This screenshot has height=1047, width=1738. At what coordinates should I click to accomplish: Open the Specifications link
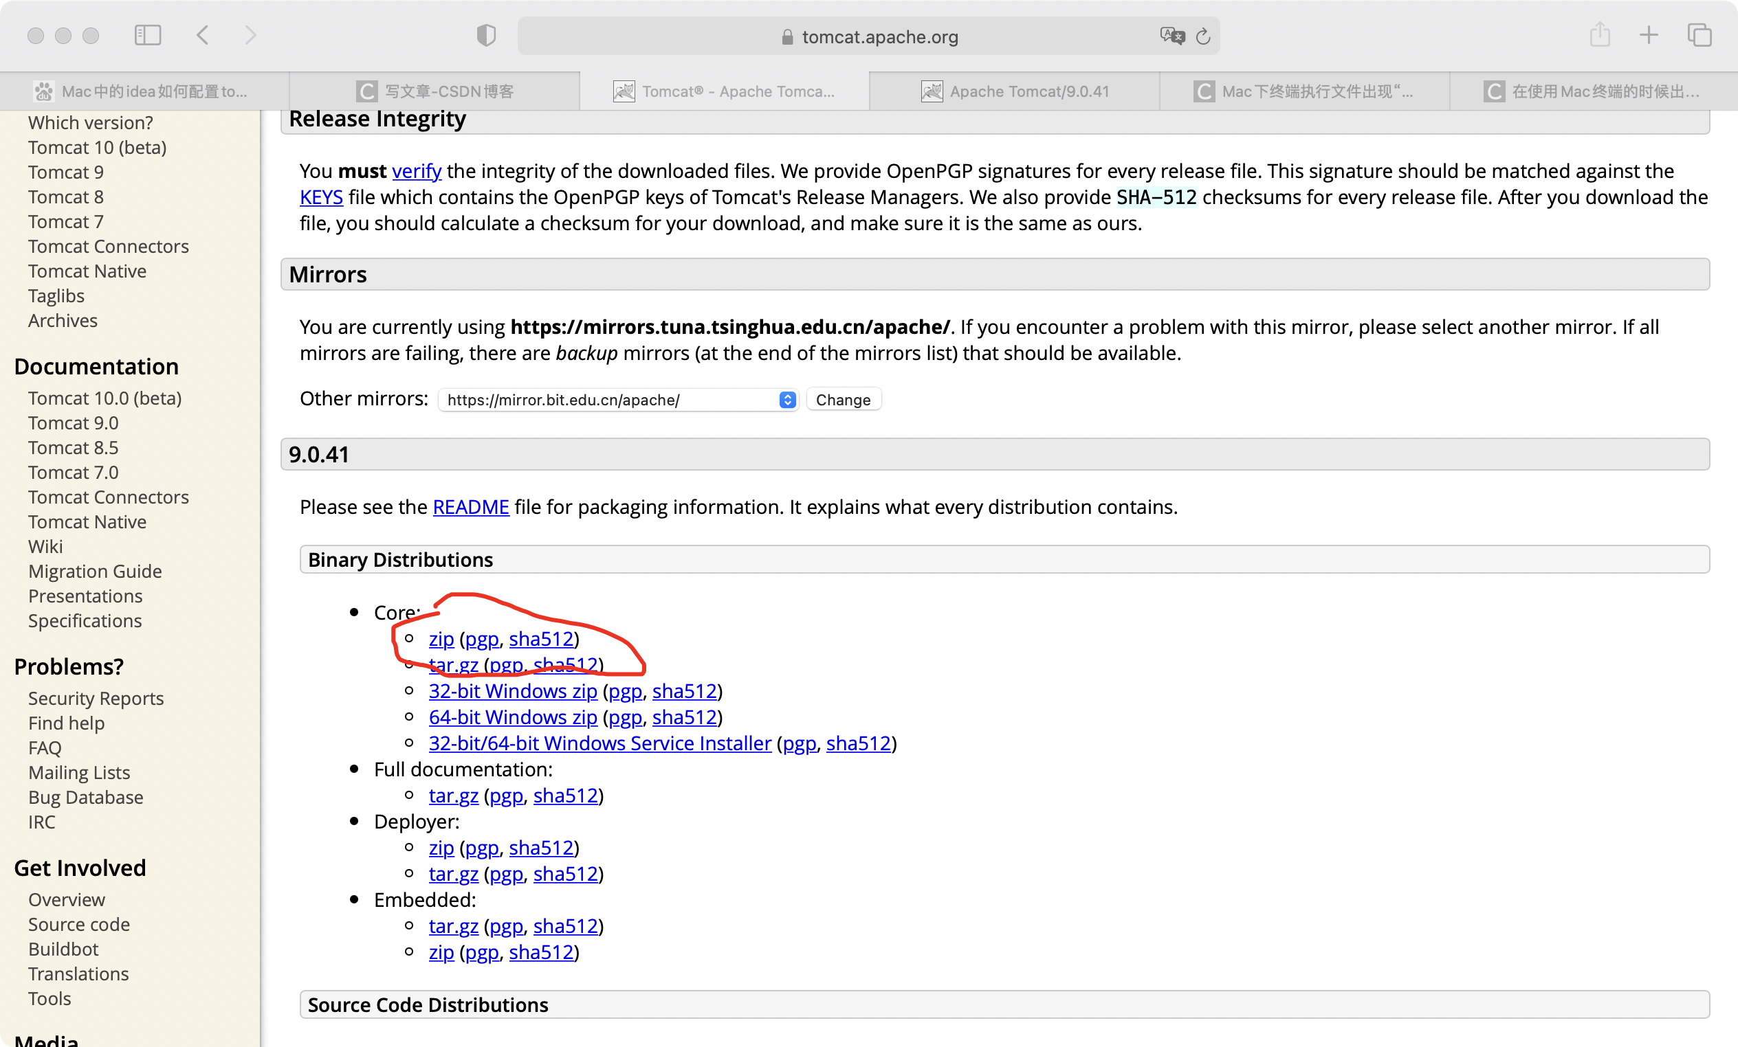point(85,620)
